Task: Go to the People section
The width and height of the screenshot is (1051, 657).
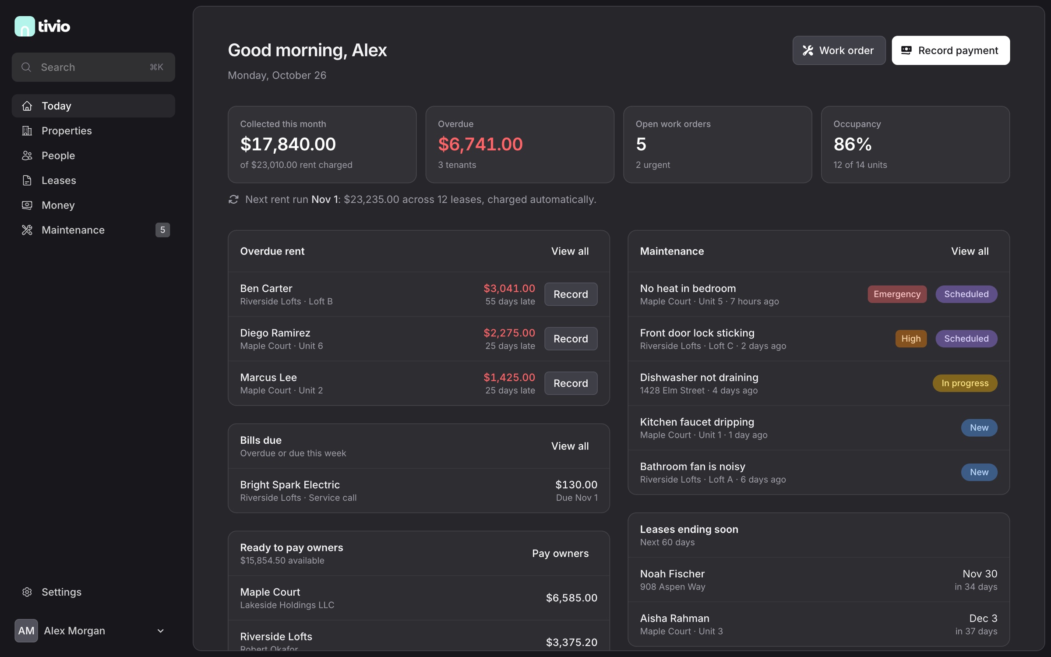Action: (93, 155)
